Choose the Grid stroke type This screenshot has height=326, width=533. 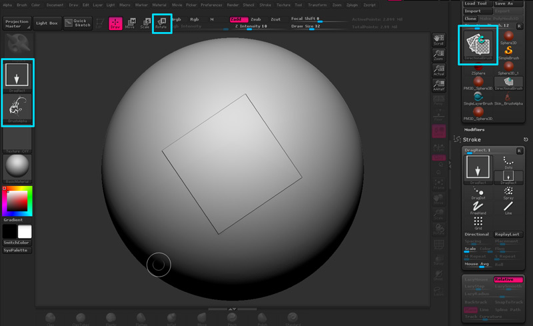click(x=478, y=223)
